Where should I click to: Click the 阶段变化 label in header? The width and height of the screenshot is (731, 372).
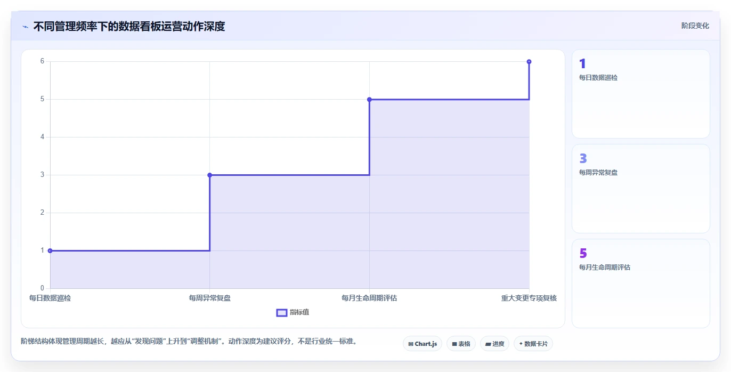(x=695, y=26)
